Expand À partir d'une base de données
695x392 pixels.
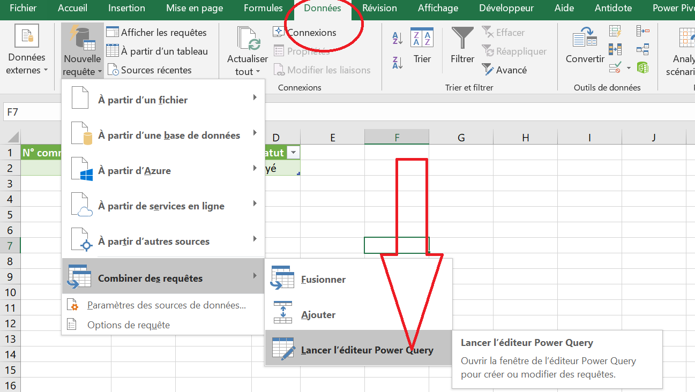click(x=163, y=135)
